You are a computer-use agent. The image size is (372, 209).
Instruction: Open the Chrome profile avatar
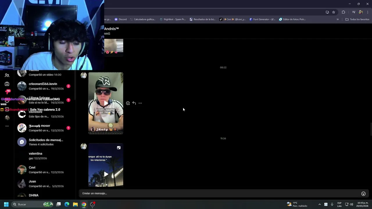[x=361, y=12]
